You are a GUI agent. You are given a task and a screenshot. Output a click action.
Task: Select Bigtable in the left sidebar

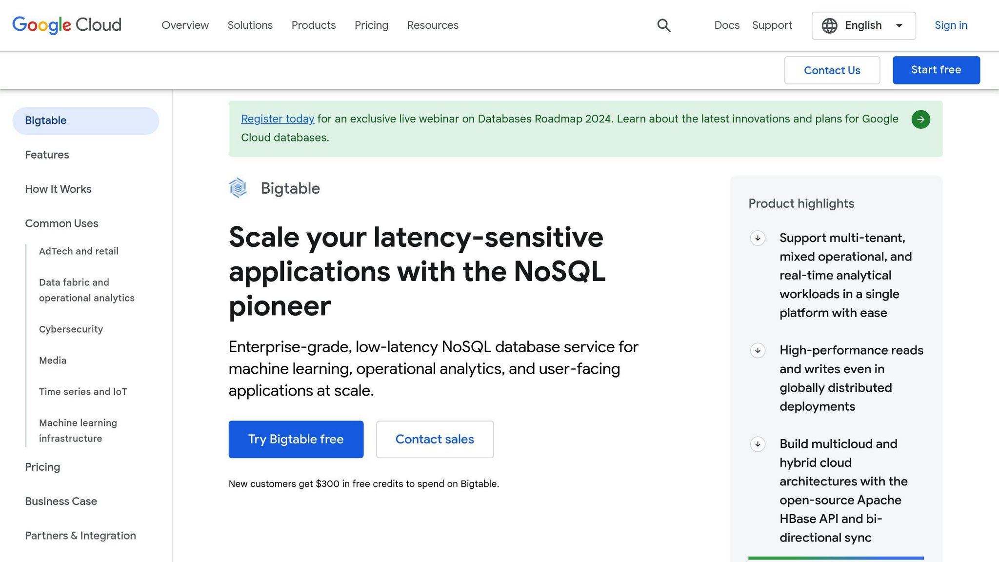point(45,120)
